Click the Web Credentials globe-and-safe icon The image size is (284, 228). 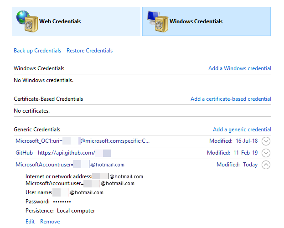(x=27, y=21)
